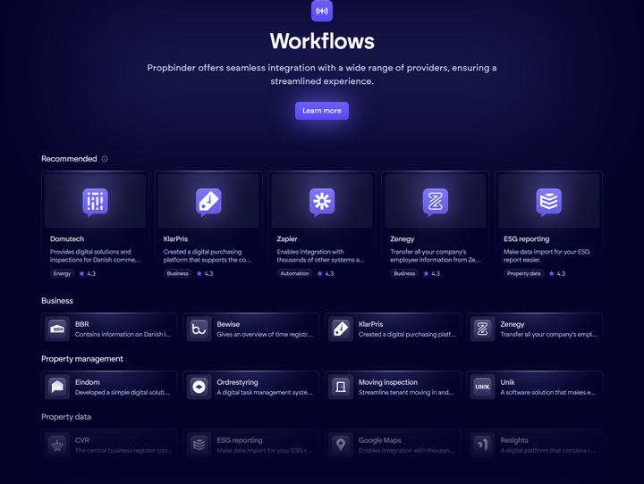Image resolution: width=644 pixels, height=484 pixels.
Task: Open the Ordrestyring title text
Action: click(x=237, y=382)
